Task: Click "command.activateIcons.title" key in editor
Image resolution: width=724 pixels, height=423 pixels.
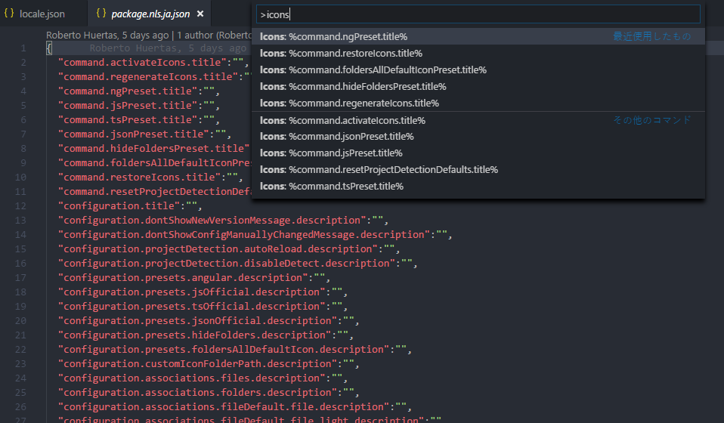Action: [142, 62]
